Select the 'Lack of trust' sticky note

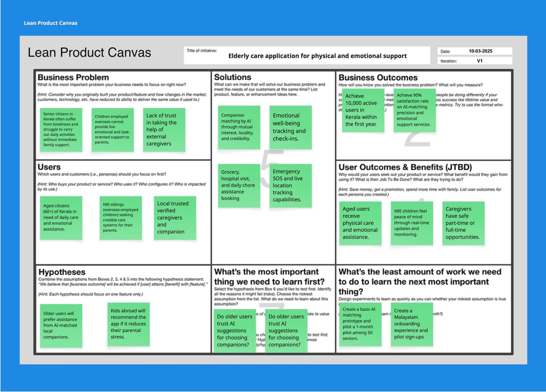(164, 130)
